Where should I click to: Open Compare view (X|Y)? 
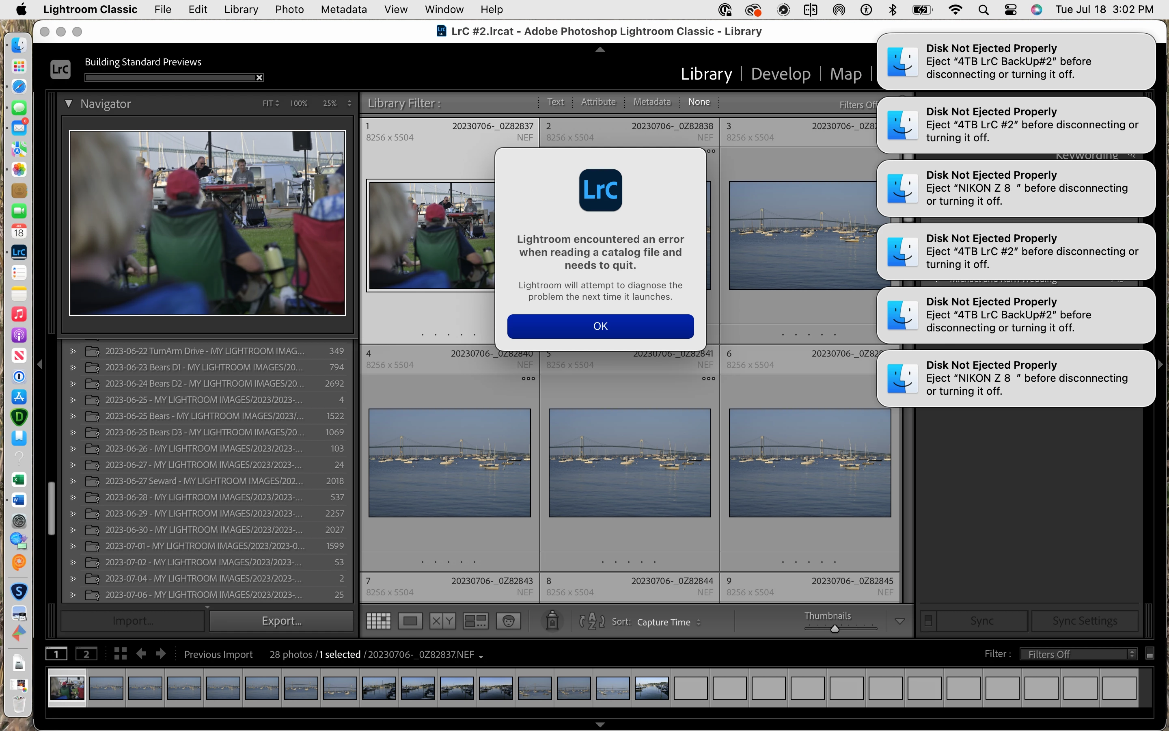click(x=442, y=621)
